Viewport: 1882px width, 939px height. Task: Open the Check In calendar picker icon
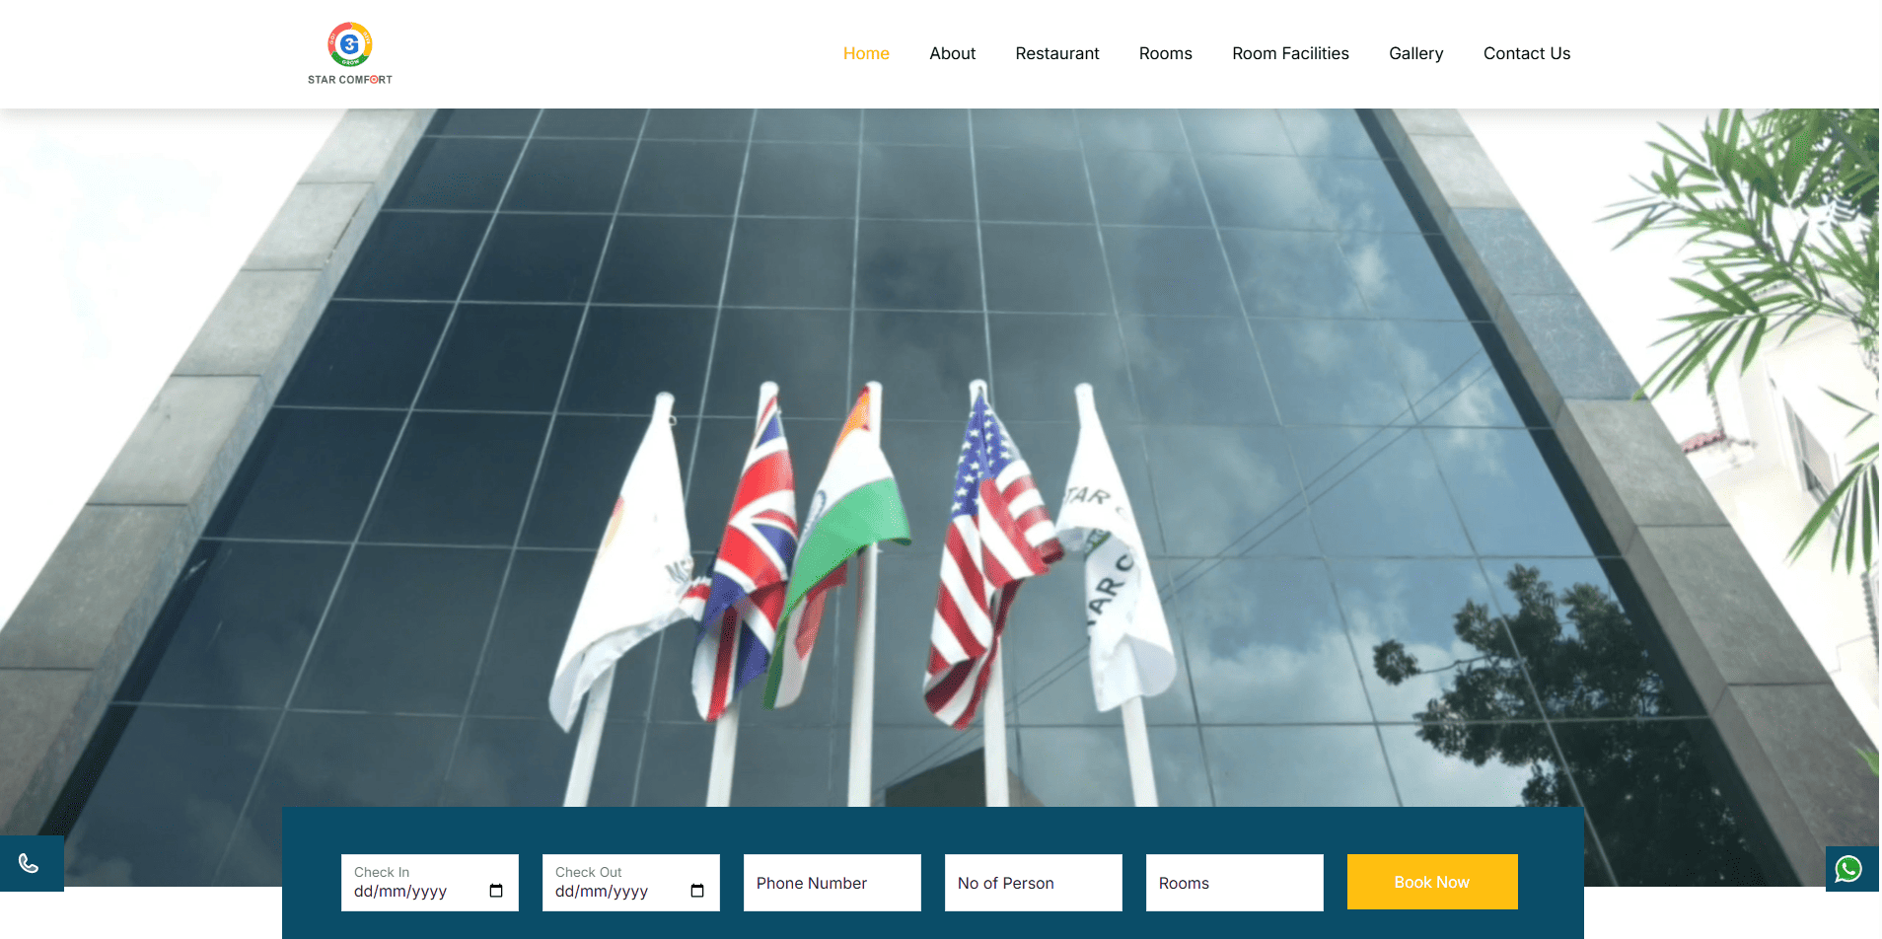coord(496,891)
